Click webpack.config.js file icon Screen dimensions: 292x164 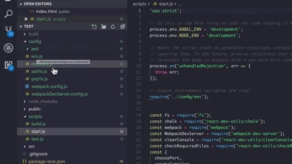[x=27, y=86]
